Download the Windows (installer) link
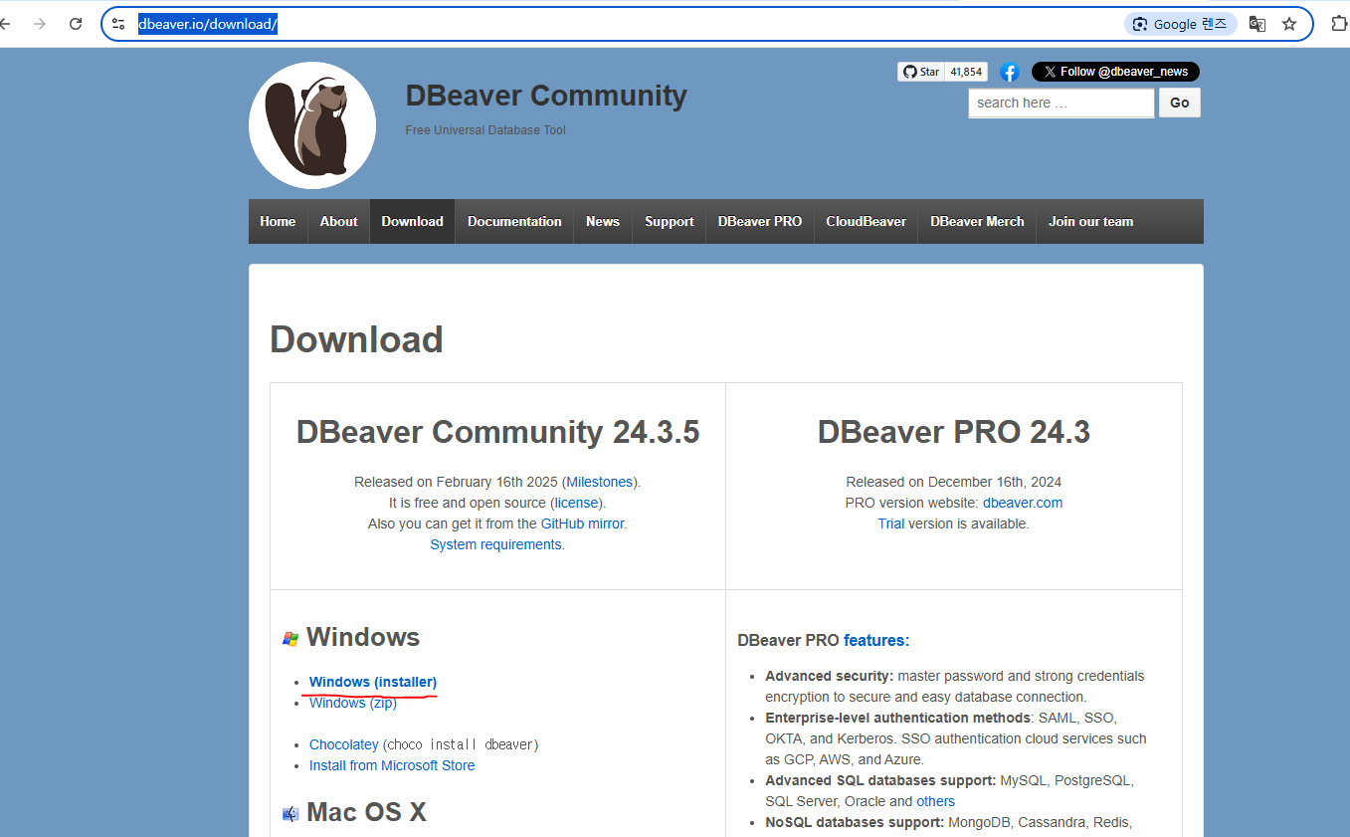This screenshot has width=1350, height=837. tap(373, 682)
